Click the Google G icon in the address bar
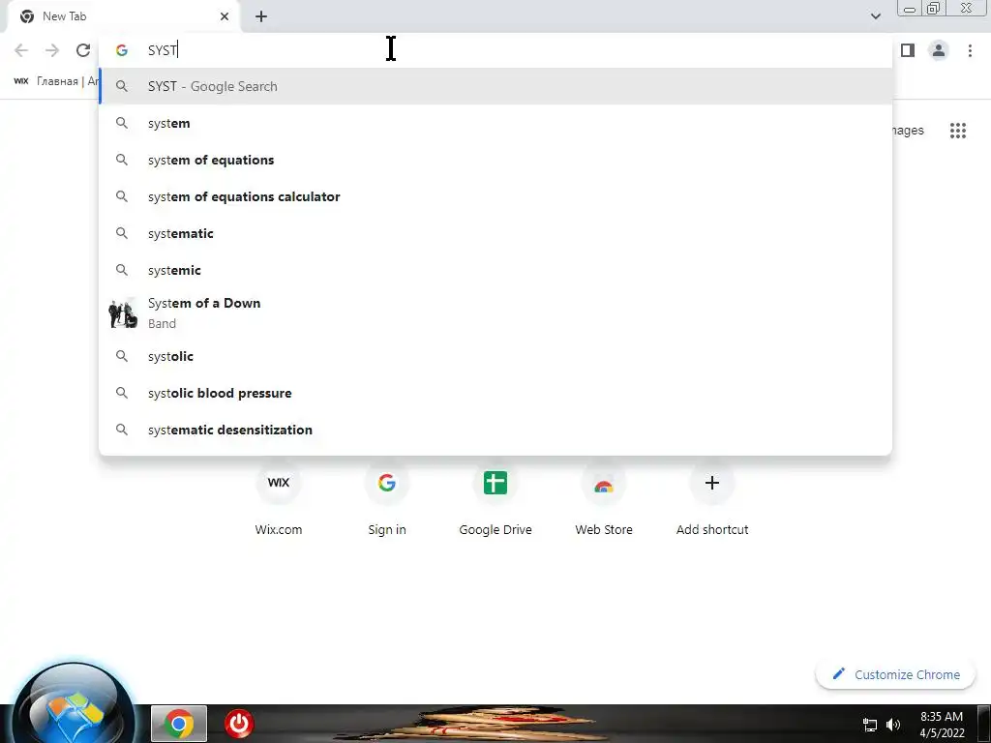The image size is (991, 743). click(122, 50)
